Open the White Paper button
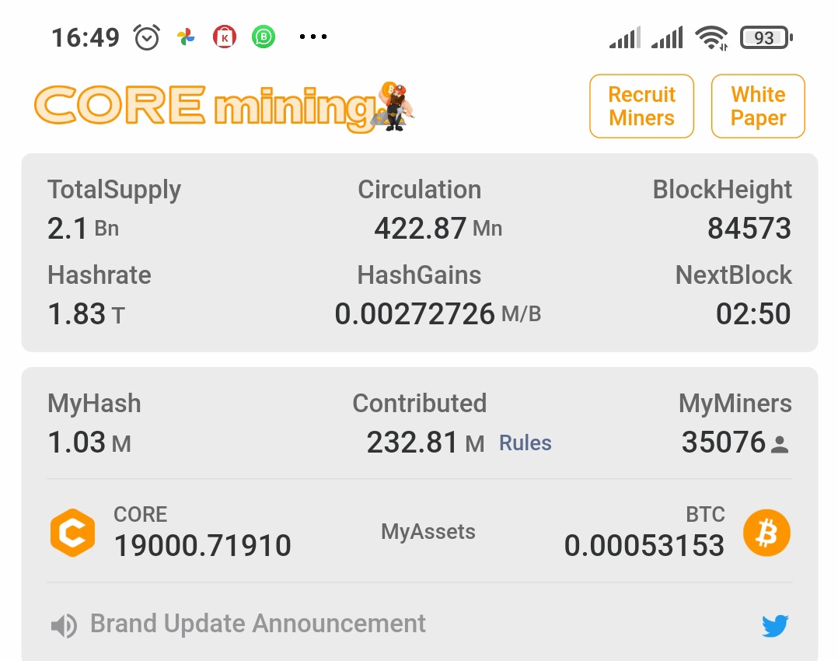Viewport: 838px width, 661px height. pos(758,106)
